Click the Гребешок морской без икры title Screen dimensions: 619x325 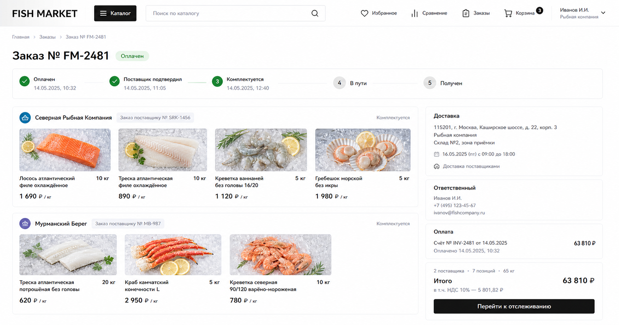[338, 182]
